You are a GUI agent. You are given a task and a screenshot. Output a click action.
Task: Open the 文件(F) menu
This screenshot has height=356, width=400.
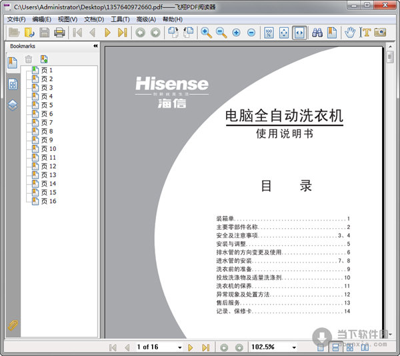(x=16, y=19)
